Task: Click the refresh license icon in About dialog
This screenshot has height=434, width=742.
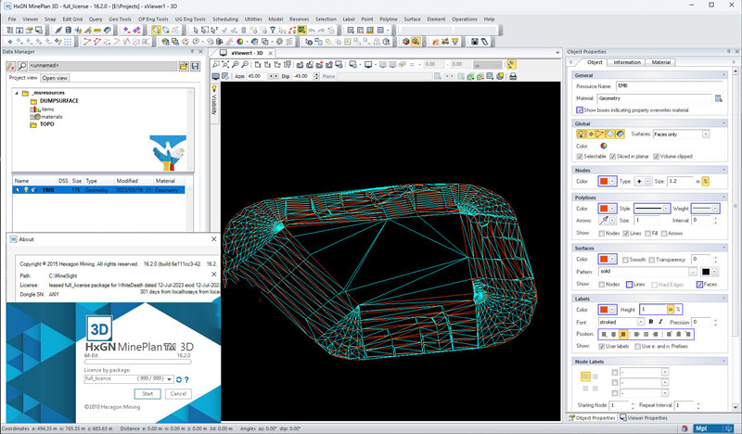Action: tap(179, 379)
